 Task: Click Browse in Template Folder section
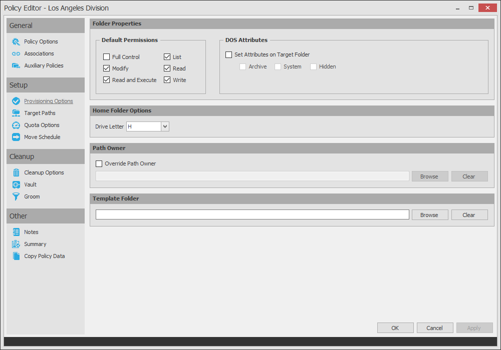coord(430,215)
